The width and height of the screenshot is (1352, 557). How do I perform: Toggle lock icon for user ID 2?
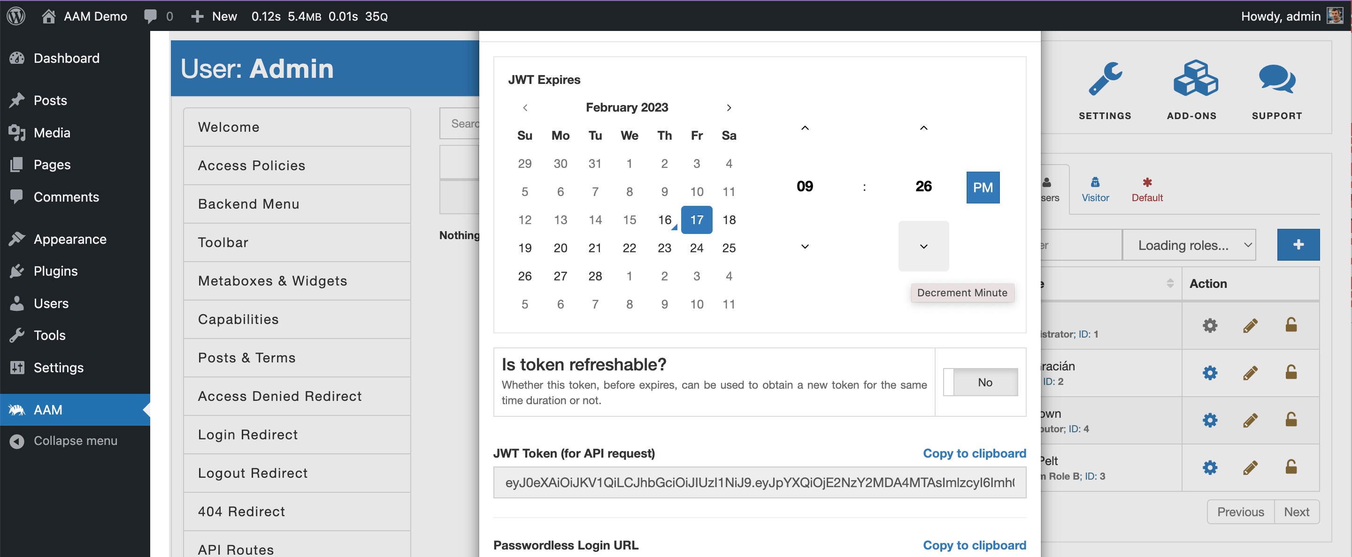pos(1291,372)
